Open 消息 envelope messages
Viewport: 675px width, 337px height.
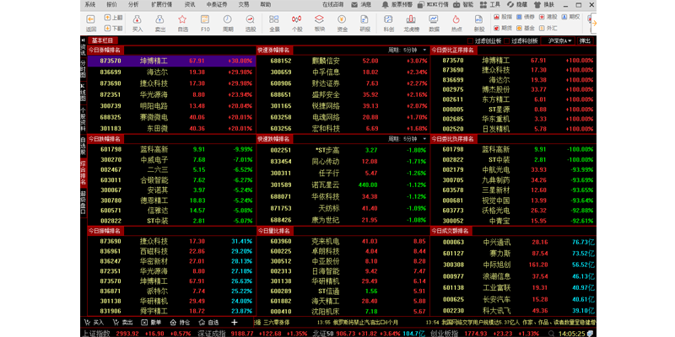coord(361,5)
